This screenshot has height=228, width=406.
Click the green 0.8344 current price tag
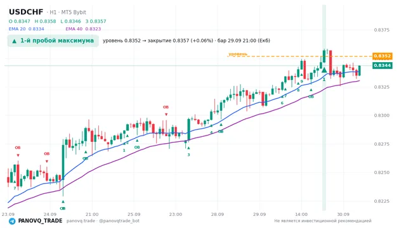382,65
